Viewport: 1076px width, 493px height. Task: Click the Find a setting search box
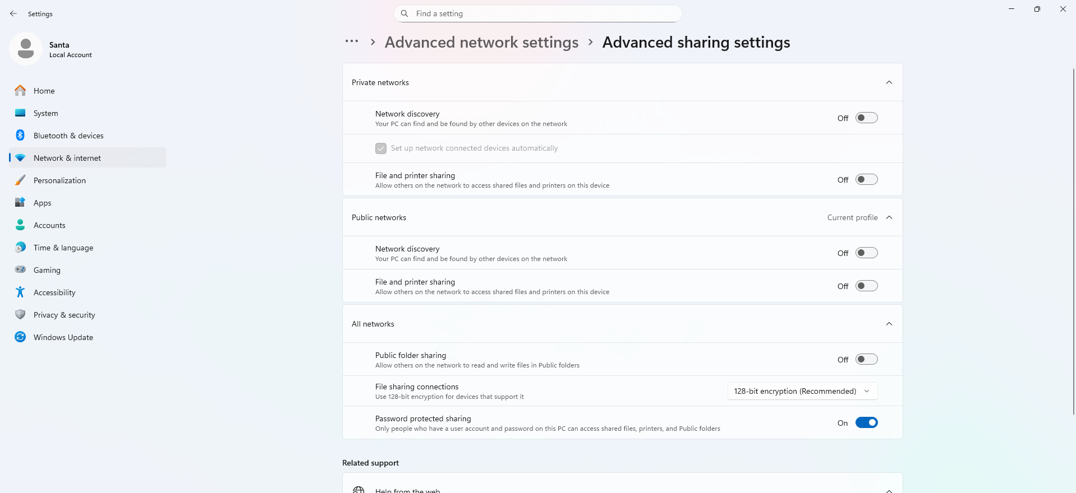click(539, 13)
